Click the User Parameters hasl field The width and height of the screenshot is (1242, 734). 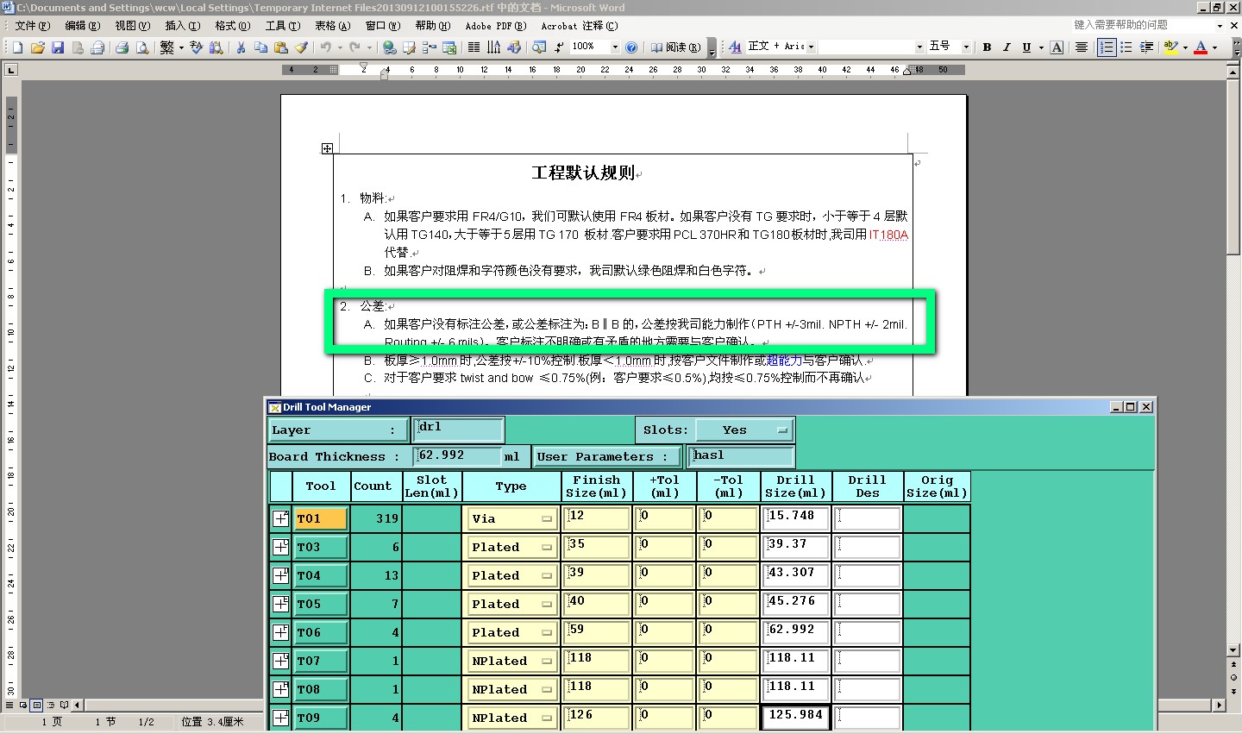[x=742, y=456]
